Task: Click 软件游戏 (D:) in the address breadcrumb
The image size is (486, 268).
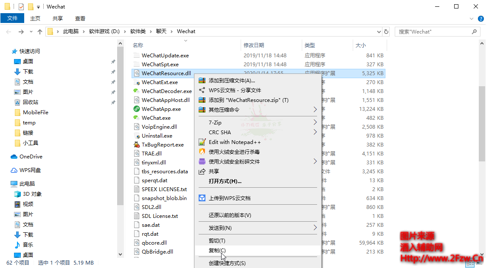Action: (104, 31)
